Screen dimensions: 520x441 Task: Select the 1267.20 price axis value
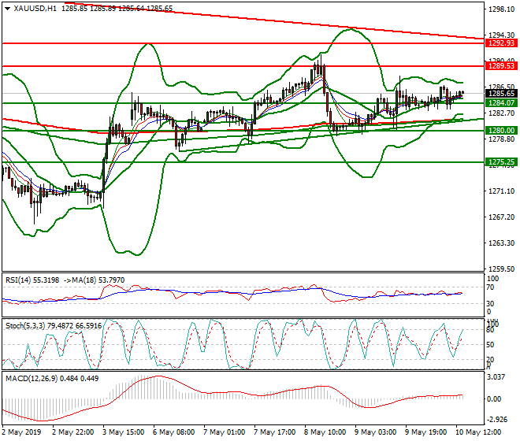[x=501, y=217]
